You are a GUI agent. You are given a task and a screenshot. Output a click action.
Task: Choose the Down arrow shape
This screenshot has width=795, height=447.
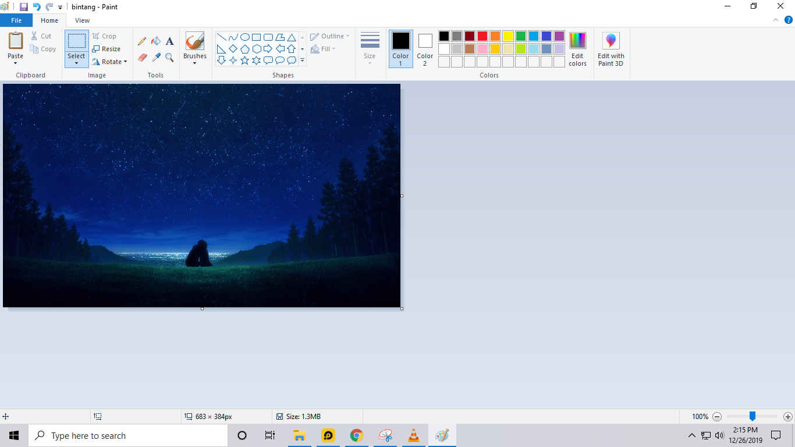[x=221, y=61]
